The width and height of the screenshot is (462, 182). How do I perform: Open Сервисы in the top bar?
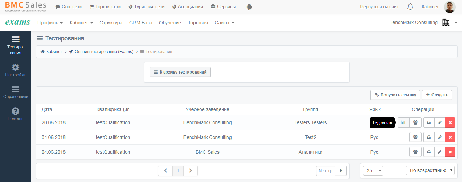click(x=223, y=7)
